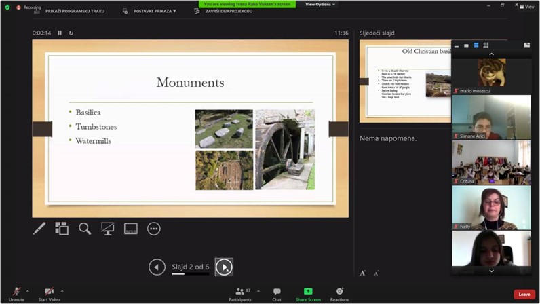Switch video panel to single active speaker
This screenshot has height=304, width=540.
tap(466, 45)
